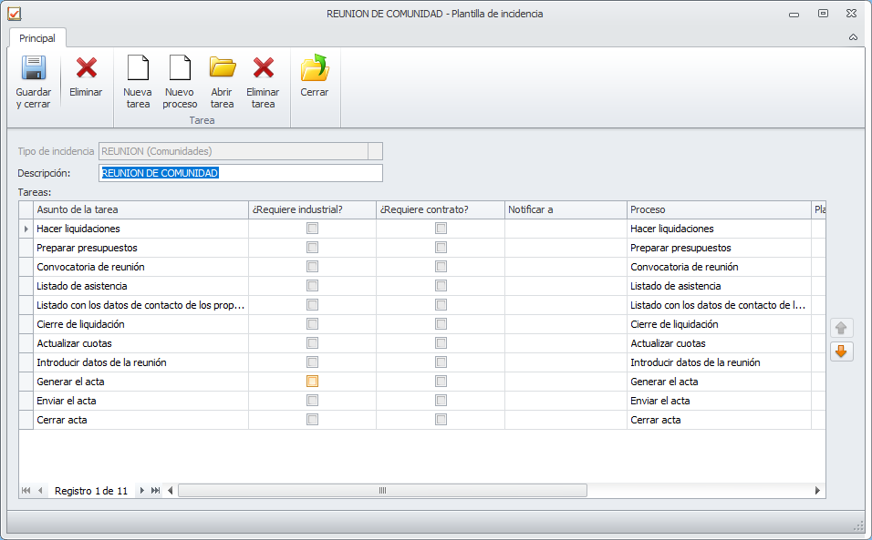Toggle Requiere industrial for Hacer liquidaciones
This screenshot has height=540, width=872.
pos(313,229)
